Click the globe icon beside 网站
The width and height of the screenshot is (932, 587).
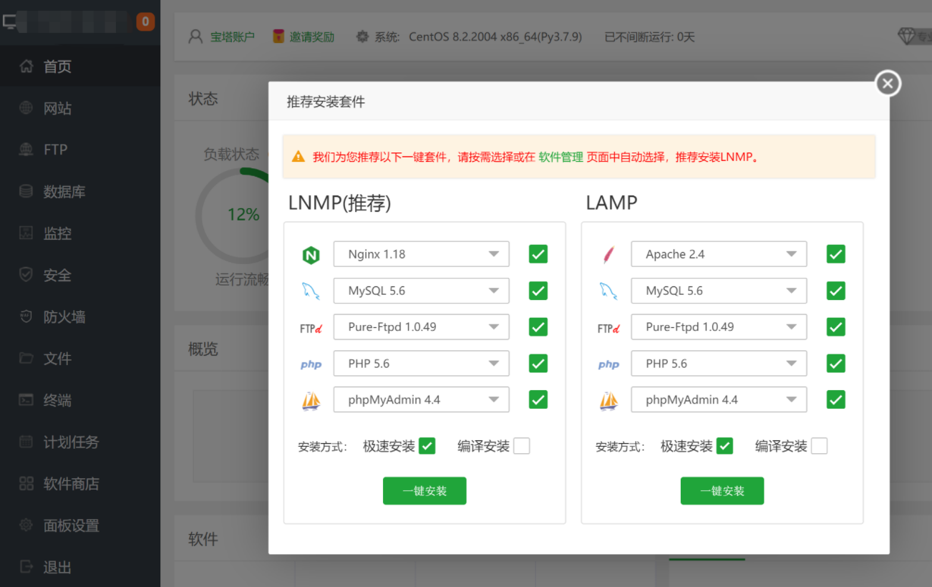pos(26,108)
